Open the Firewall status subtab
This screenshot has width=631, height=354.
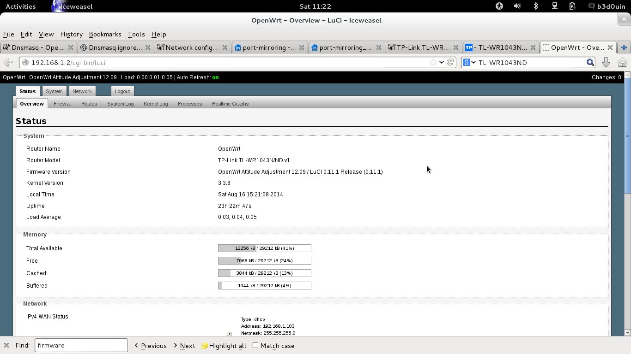click(62, 104)
